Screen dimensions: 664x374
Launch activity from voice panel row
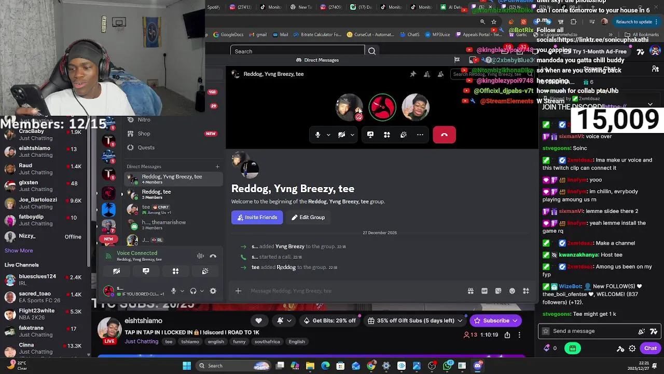[175, 271]
